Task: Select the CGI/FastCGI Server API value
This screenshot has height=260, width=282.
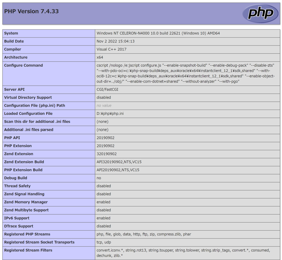Action: [x=107, y=90]
